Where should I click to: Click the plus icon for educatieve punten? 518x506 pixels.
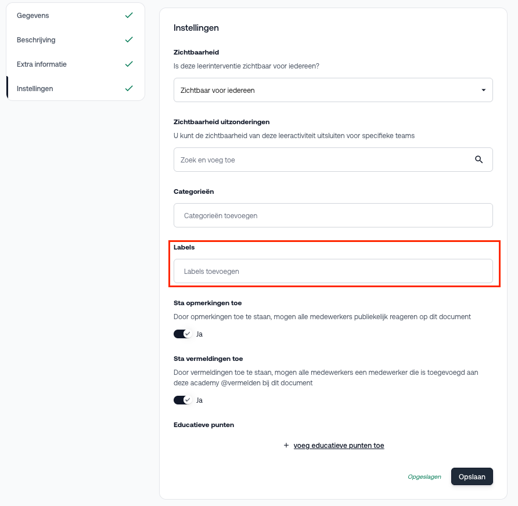[x=286, y=446]
